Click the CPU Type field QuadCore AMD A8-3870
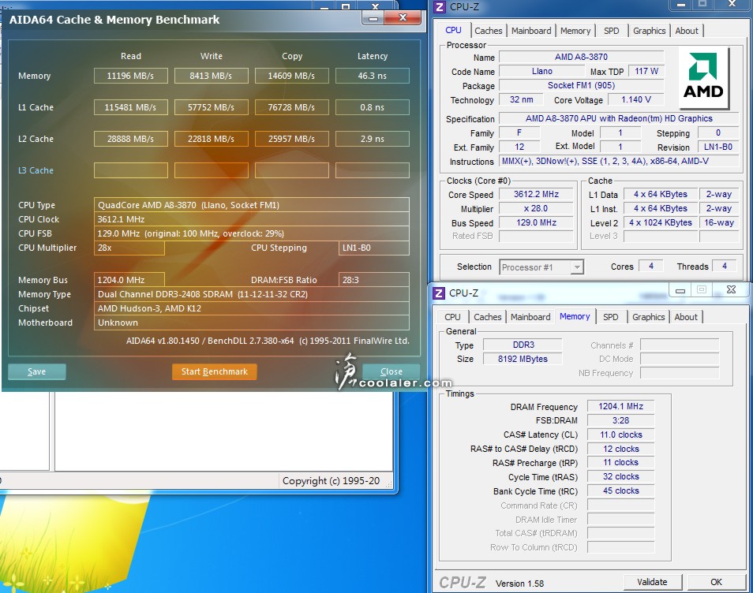 coord(252,205)
